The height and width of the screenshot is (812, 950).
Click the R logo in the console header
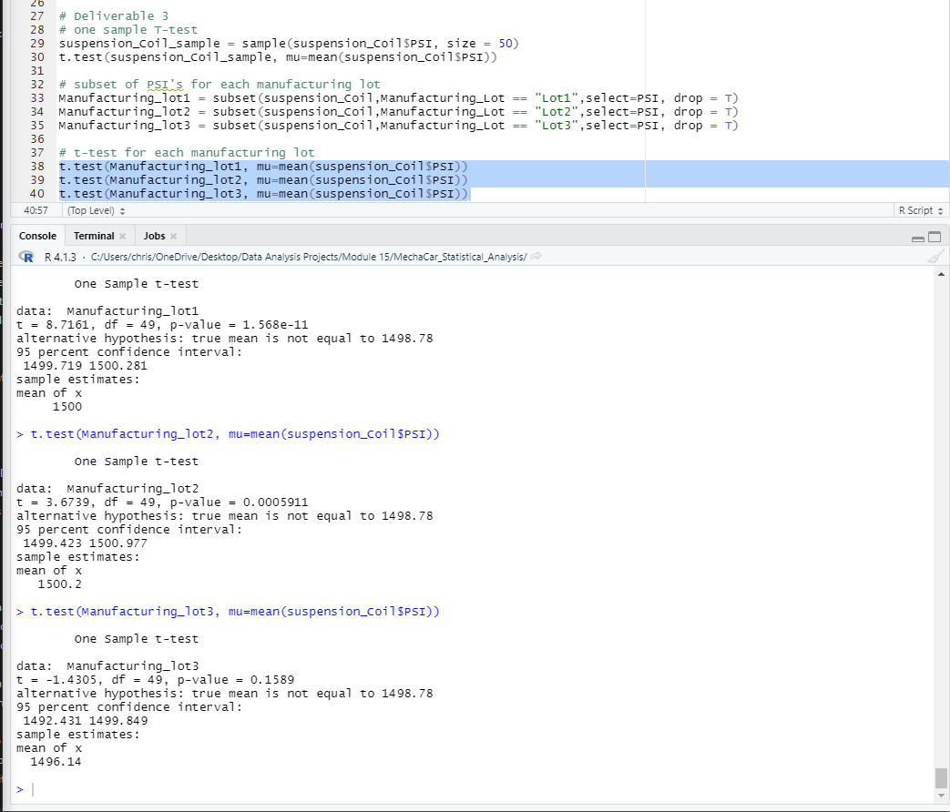[26, 257]
